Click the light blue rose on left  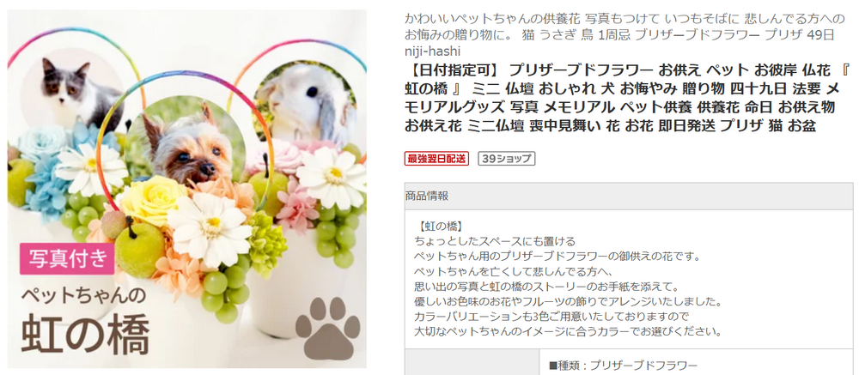(42, 142)
